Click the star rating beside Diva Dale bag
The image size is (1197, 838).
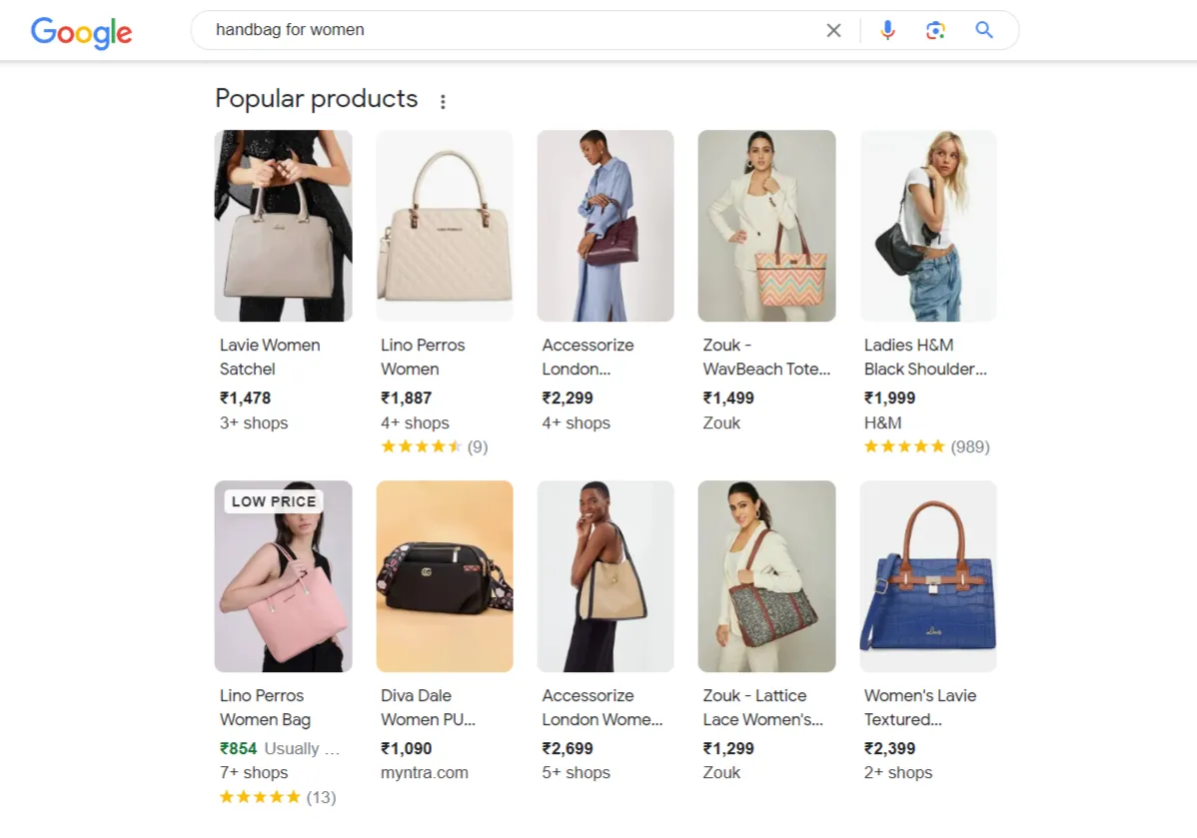[422, 796]
